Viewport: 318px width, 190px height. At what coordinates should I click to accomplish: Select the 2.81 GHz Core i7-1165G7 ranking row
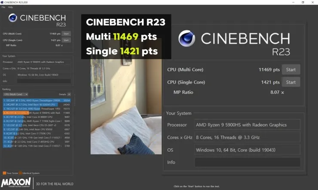pyautogui.click(x=37, y=138)
